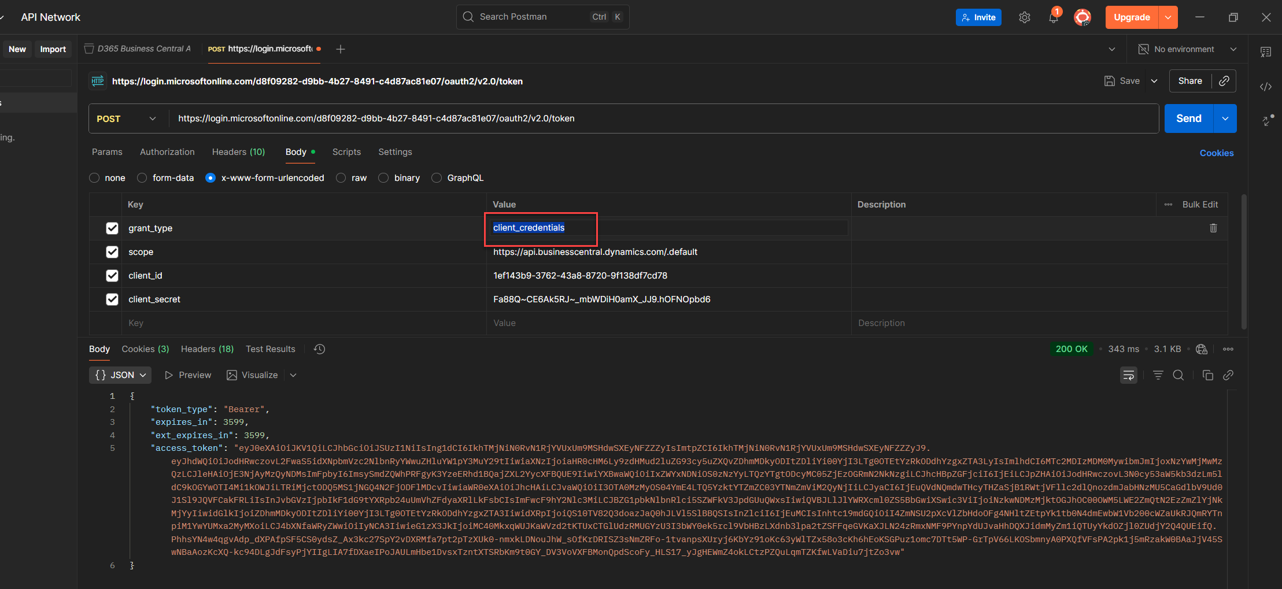Viewport: 1282px width, 589px height.
Task: Click the response link icon
Action: (1228, 375)
